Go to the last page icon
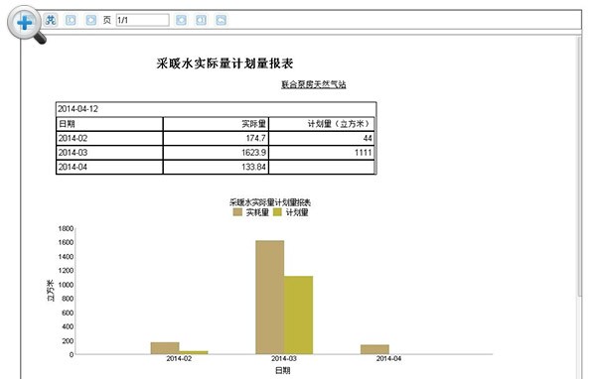 click(201, 20)
